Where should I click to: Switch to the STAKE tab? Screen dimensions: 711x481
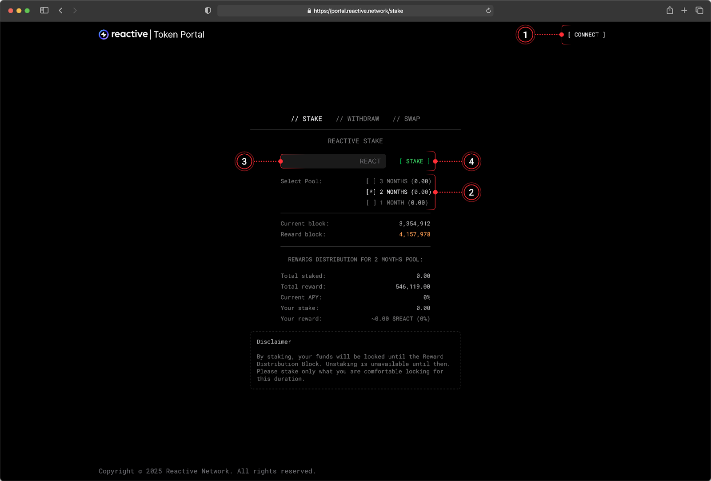307,119
